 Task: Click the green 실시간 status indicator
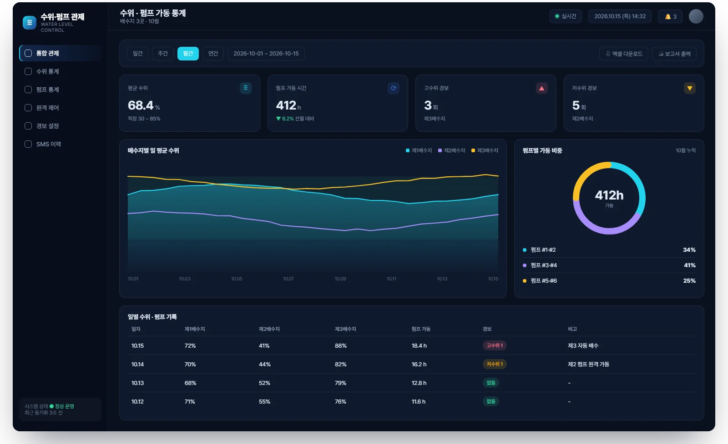(566, 16)
